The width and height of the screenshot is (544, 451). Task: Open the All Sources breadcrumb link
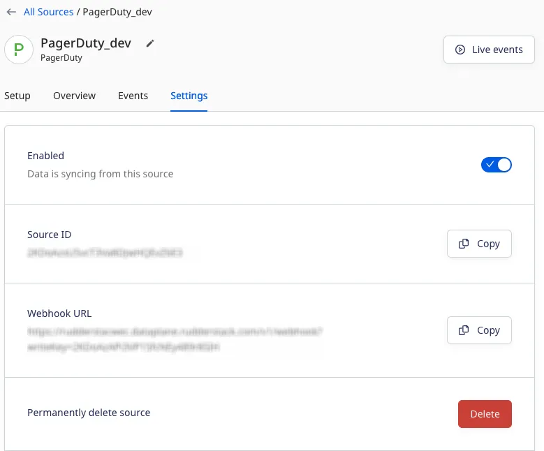pos(49,12)
